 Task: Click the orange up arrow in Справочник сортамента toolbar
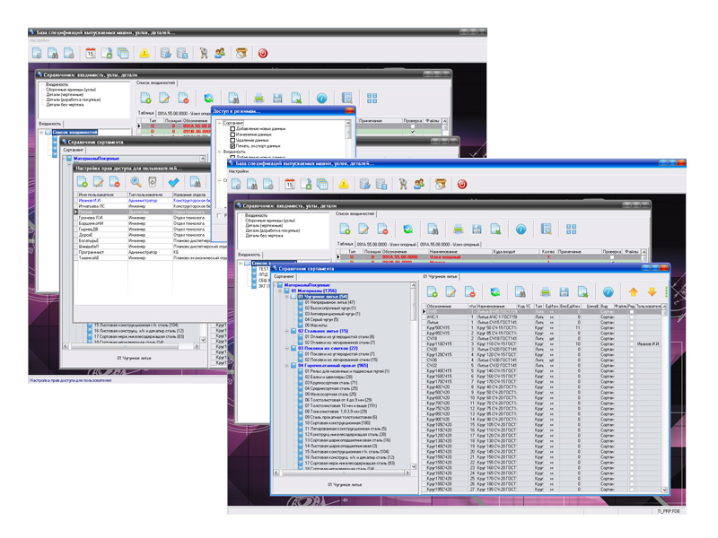click(x=633, y=292)
